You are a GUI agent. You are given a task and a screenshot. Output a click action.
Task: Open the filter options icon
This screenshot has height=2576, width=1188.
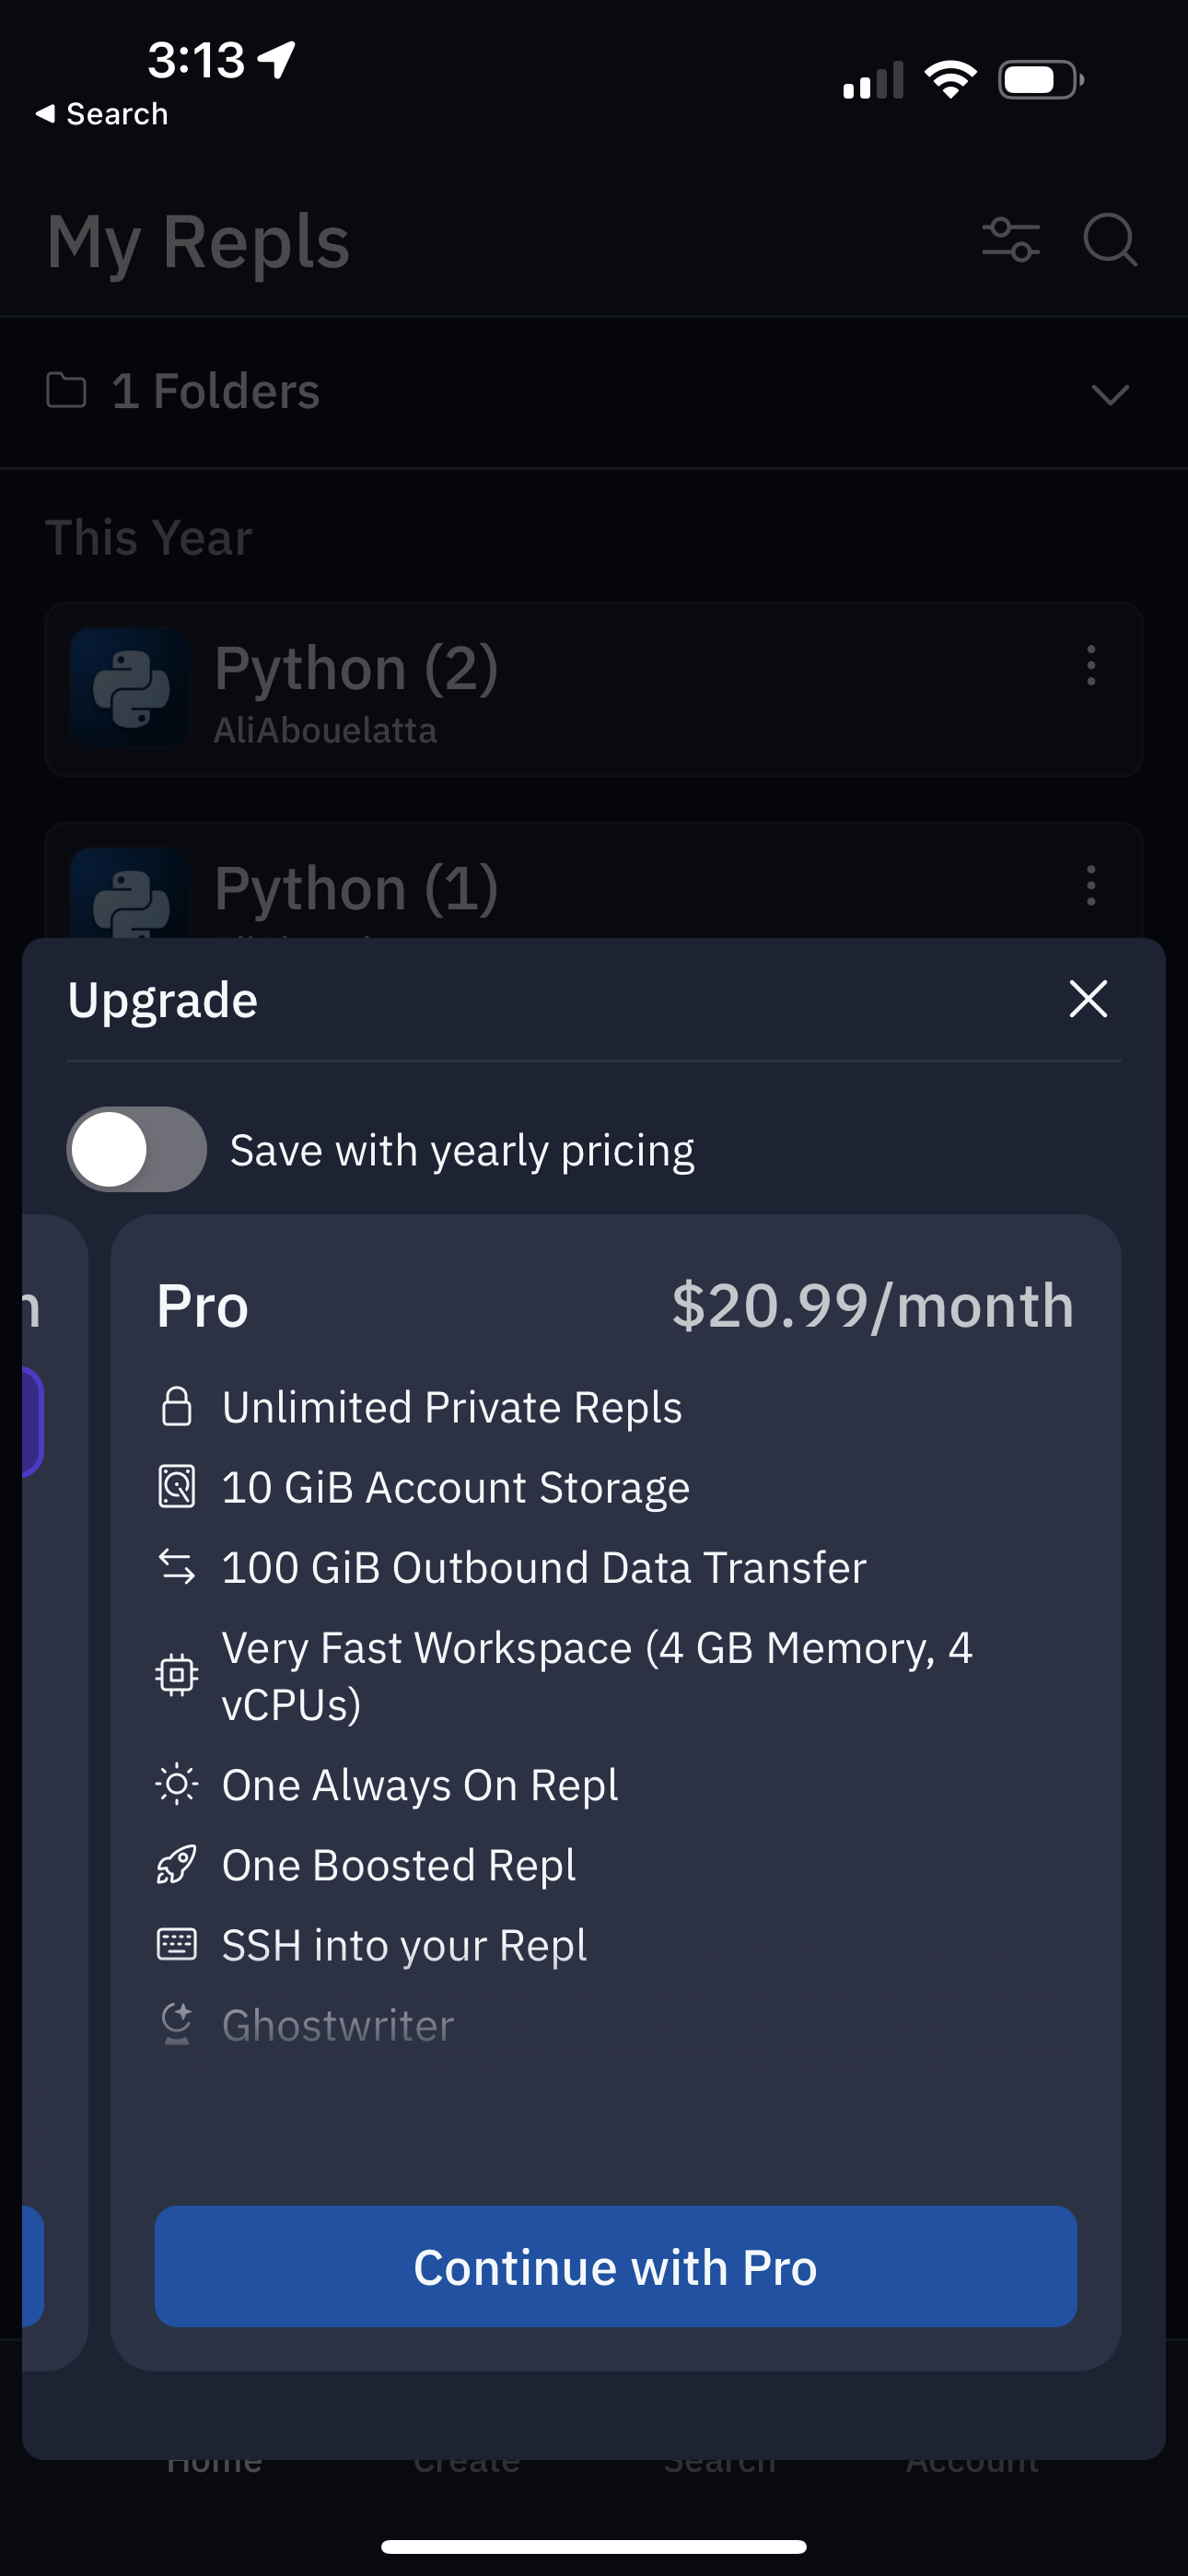click(x=1011, y=240)
